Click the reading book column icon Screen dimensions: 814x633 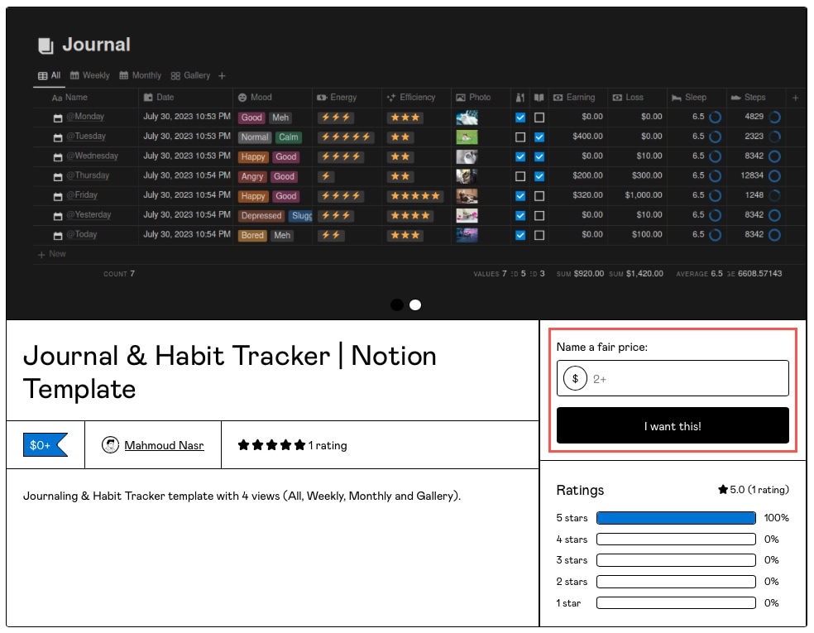[539, 98]
